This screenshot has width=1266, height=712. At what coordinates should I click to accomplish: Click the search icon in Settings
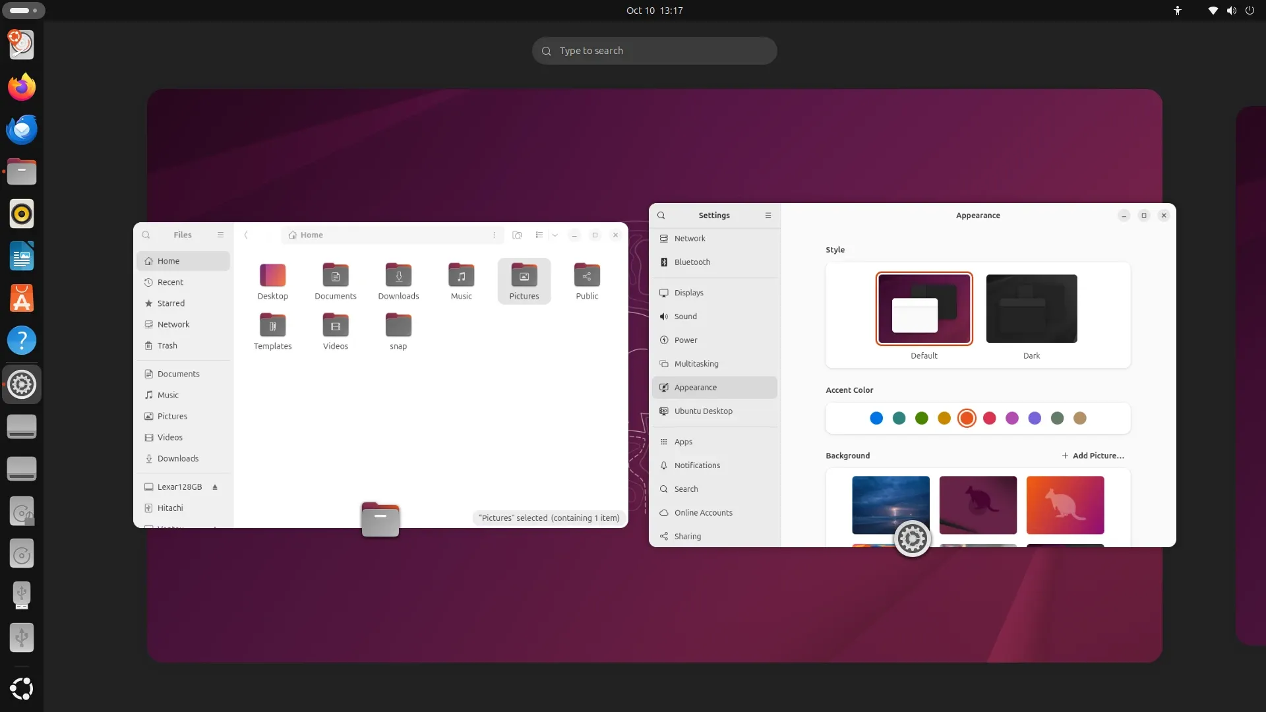661,216
